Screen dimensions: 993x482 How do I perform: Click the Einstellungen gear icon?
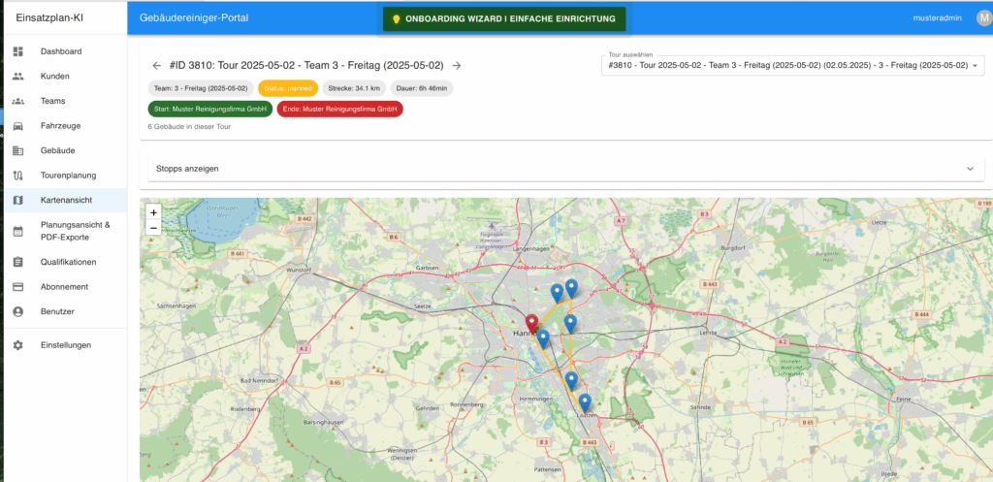[17, 345]
